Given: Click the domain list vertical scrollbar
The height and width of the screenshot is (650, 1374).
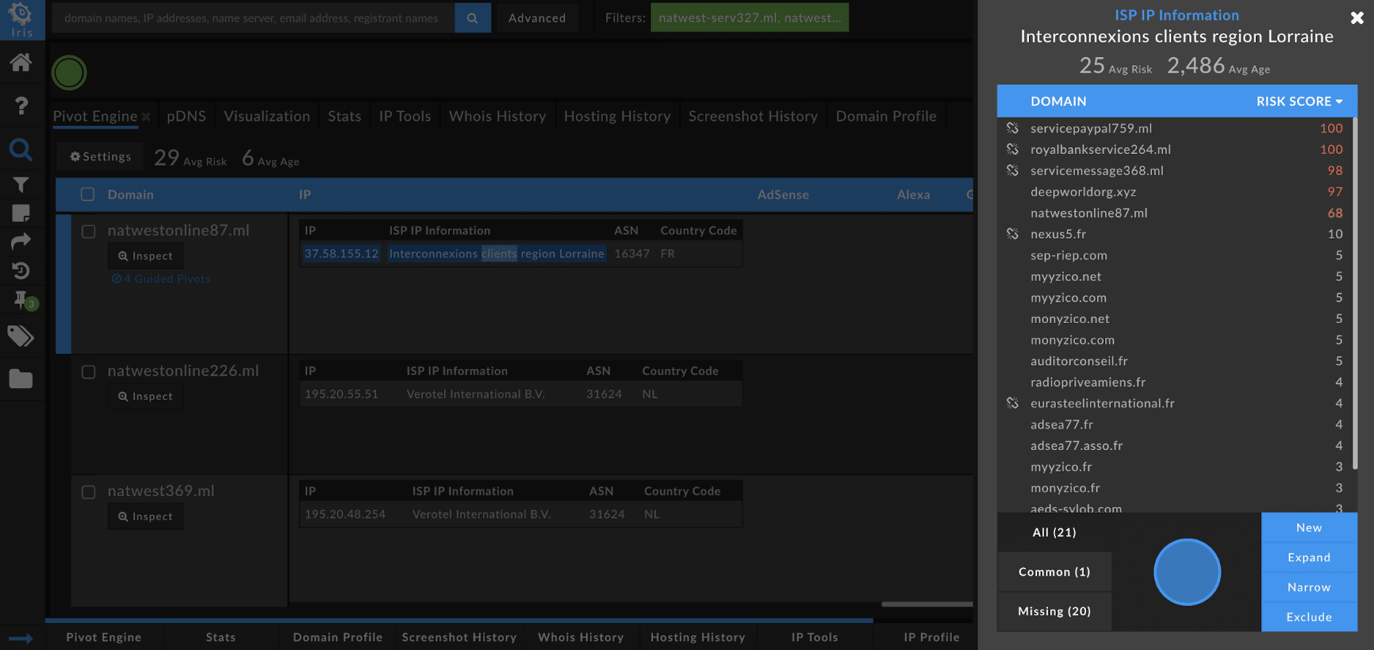Looking at the screenshot, I should [1355, 294].
